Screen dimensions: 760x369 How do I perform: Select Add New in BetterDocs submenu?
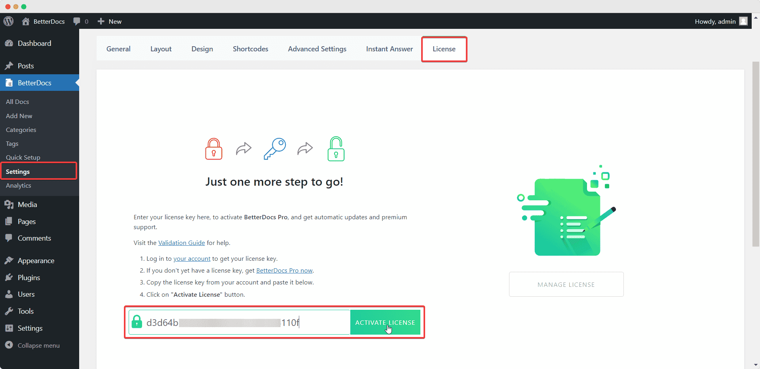pos(19,116)
